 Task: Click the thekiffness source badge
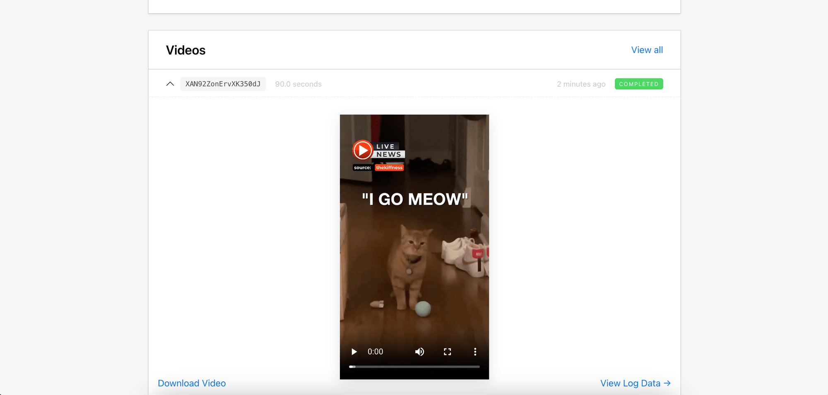tap(389, 168)
